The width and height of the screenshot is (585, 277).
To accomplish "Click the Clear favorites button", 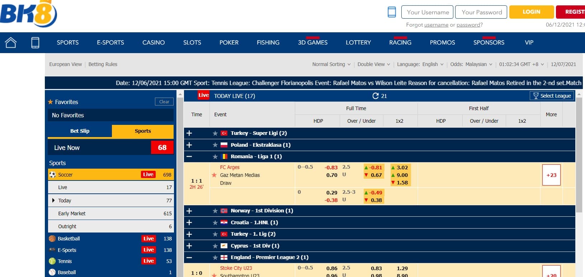I will 164,102.
